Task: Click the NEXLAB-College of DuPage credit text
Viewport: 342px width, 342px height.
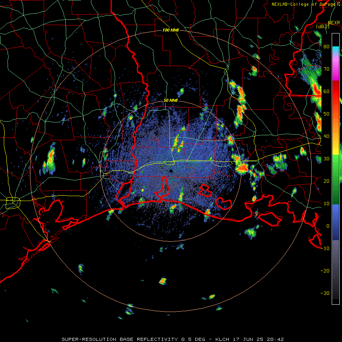Action: [x=306, y=4]
